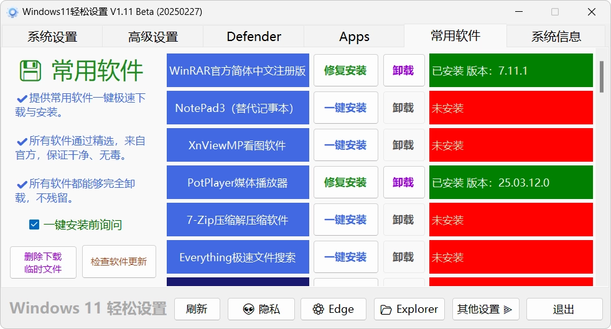Click 一键安装 for XnViewMP
Image resolution: width=611 pixels, height=329 pixels.
(346, 146)
